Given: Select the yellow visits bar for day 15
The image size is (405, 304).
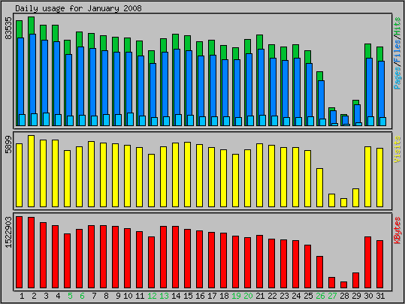Looking at the screenshot, I should click(188, 174).
